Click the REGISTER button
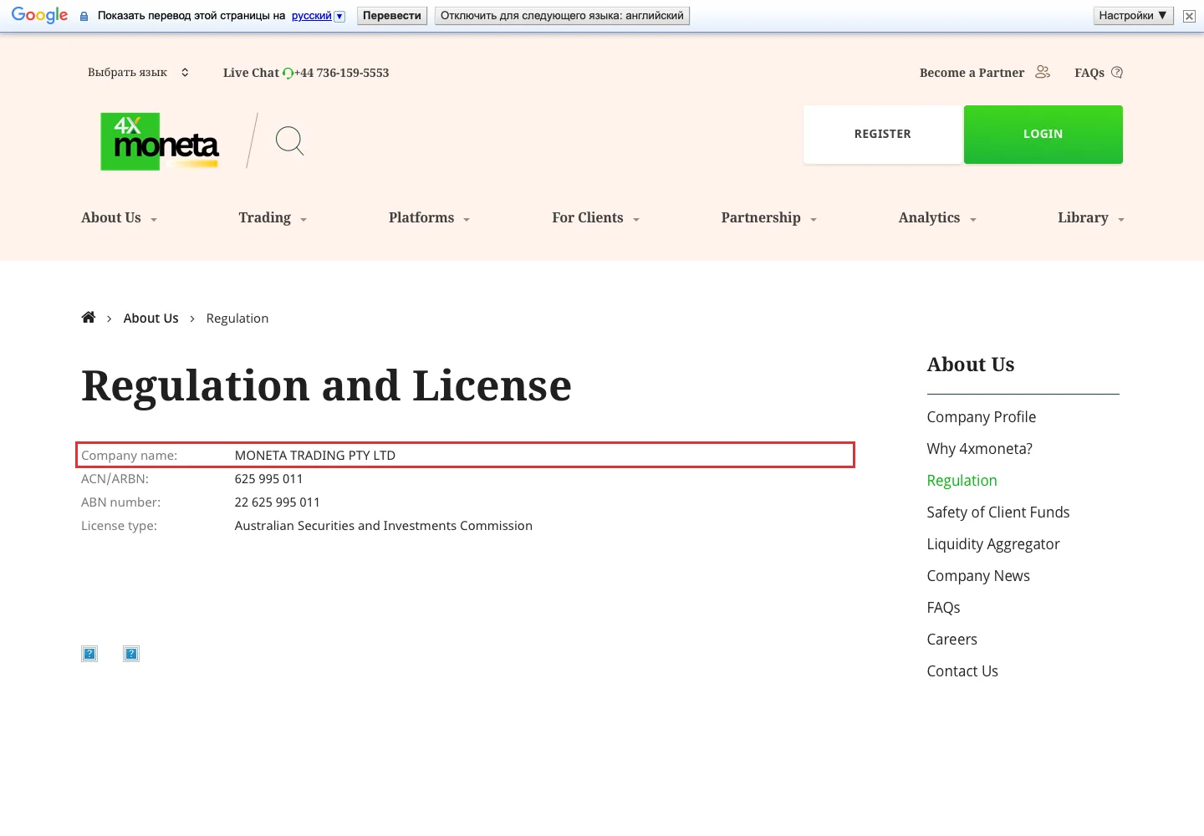1204x836 pixels. pyautogui.click(x=883, y=134)
